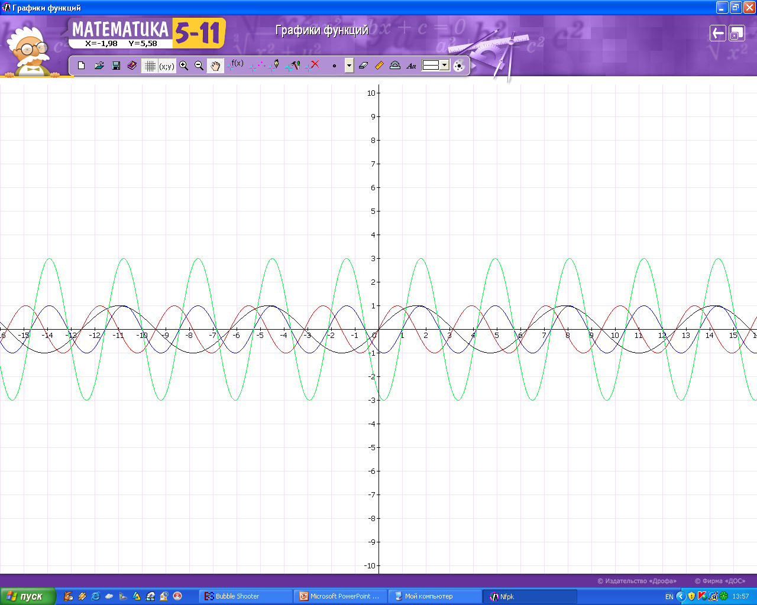Image resolution: width=757 pixels, height=605 pixels.
Task: Go back using the left arrow button
Action: click(x=718, y=33)
